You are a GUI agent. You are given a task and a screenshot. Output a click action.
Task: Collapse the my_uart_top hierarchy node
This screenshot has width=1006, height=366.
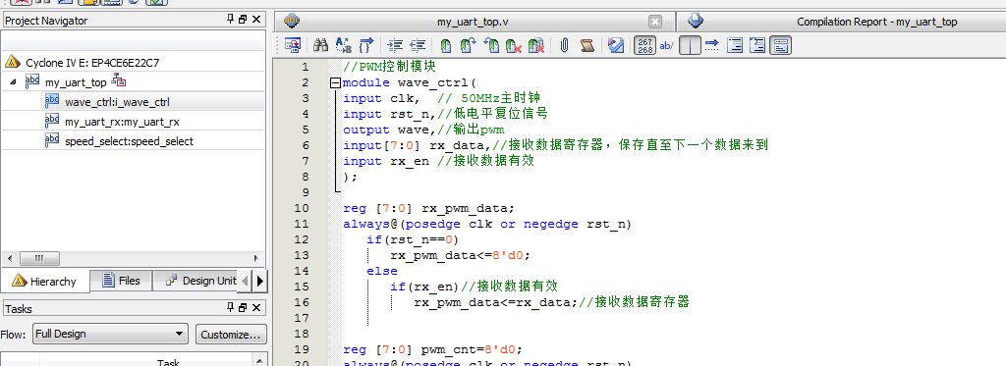click(13, 82)
